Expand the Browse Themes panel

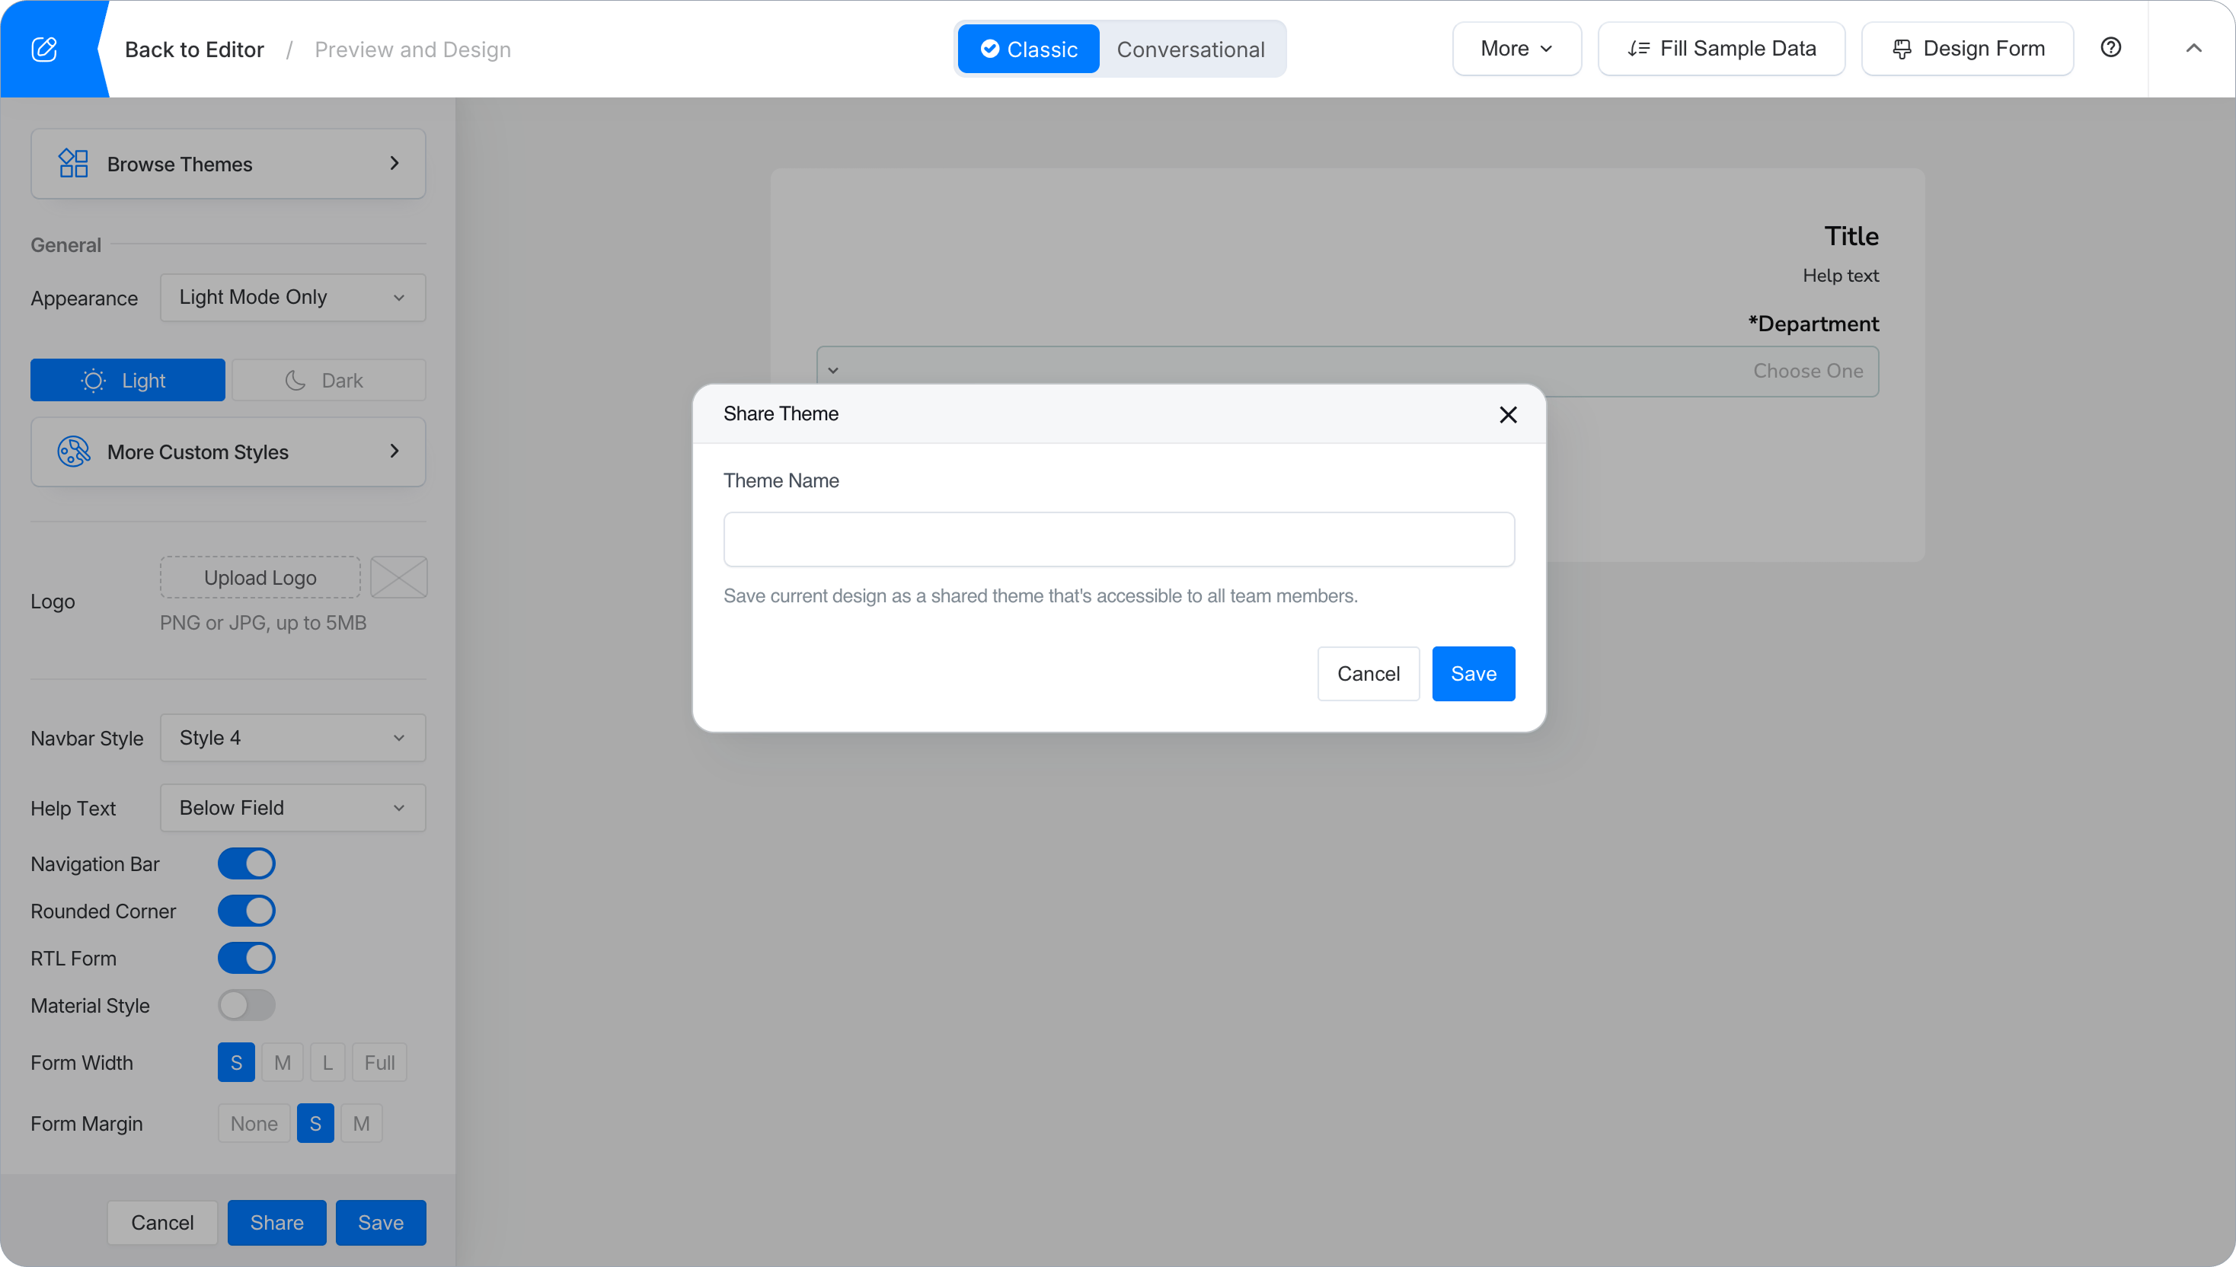click(x=228, y=164)
